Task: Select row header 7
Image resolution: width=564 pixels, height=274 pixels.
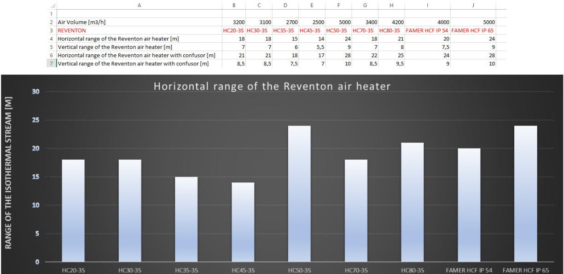Action: pyautogui.click(x=52, y=64)
